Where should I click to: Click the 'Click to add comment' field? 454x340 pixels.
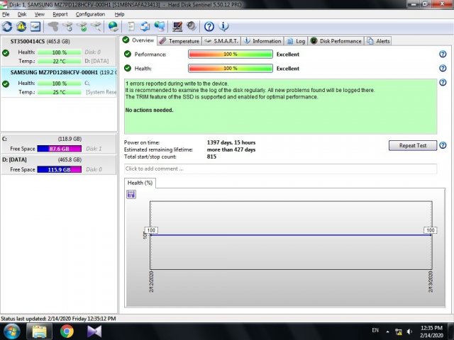(x=280, y=169)
